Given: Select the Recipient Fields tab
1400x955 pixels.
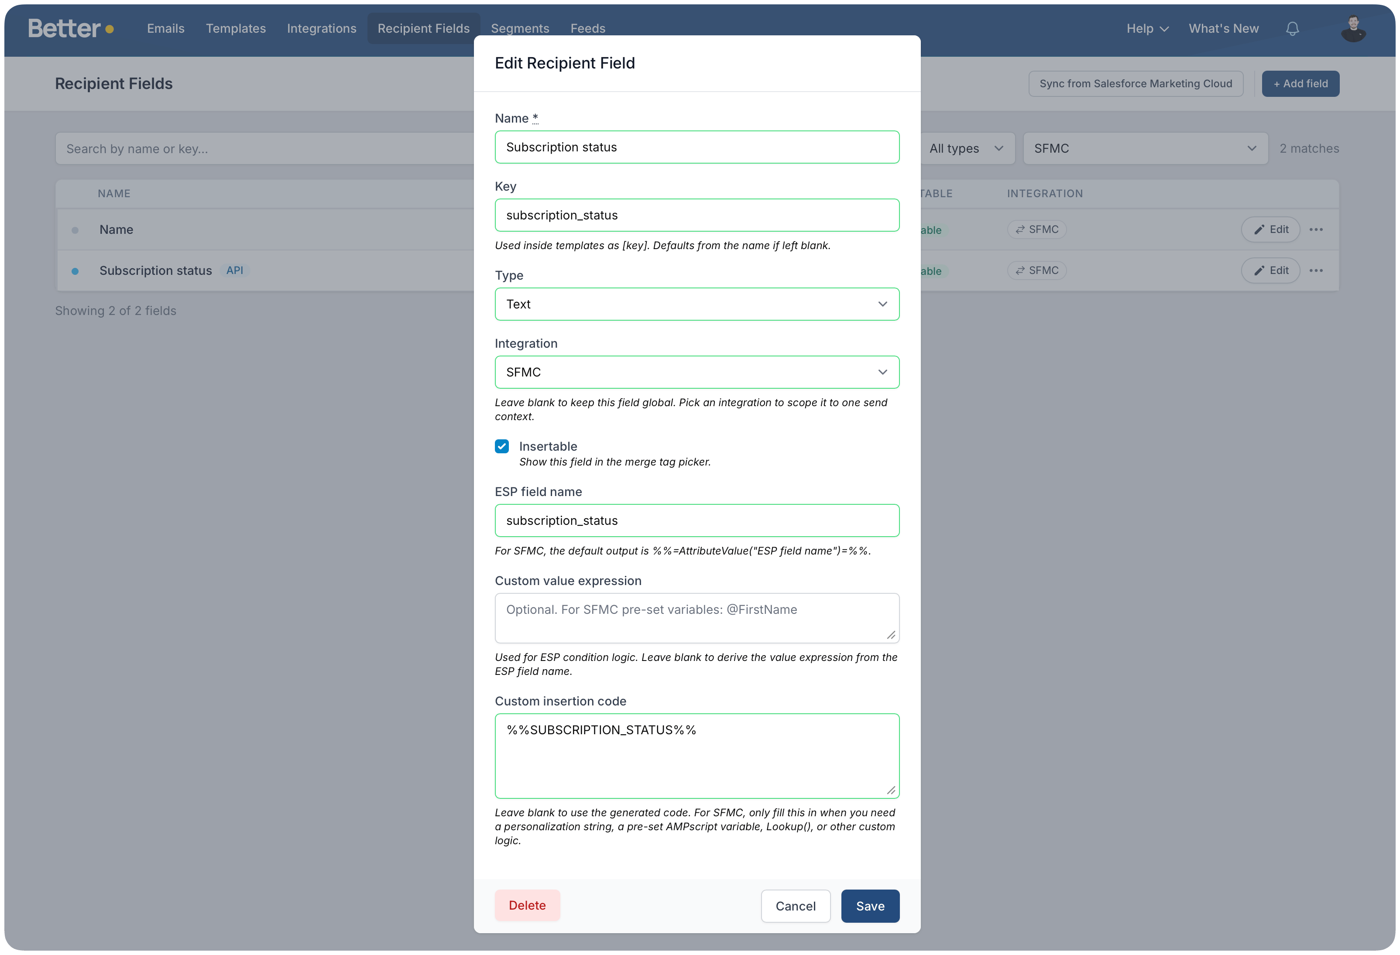Looking at the screenshot, I should point(423,28).
